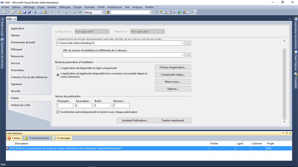The image size is (298, 167).
Task: Save the current file with the disk icon
Action: click(24, 12)
